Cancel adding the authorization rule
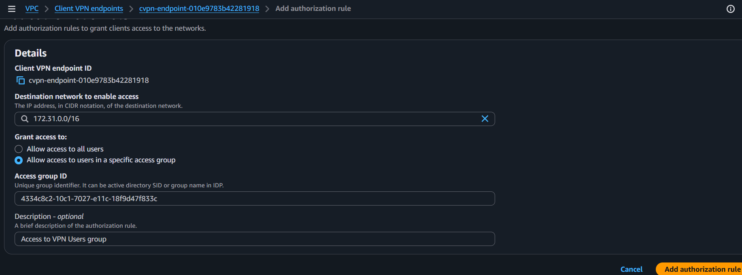This screenshot has width=742, height=275. pyautogui.click(x=631, y=269)
